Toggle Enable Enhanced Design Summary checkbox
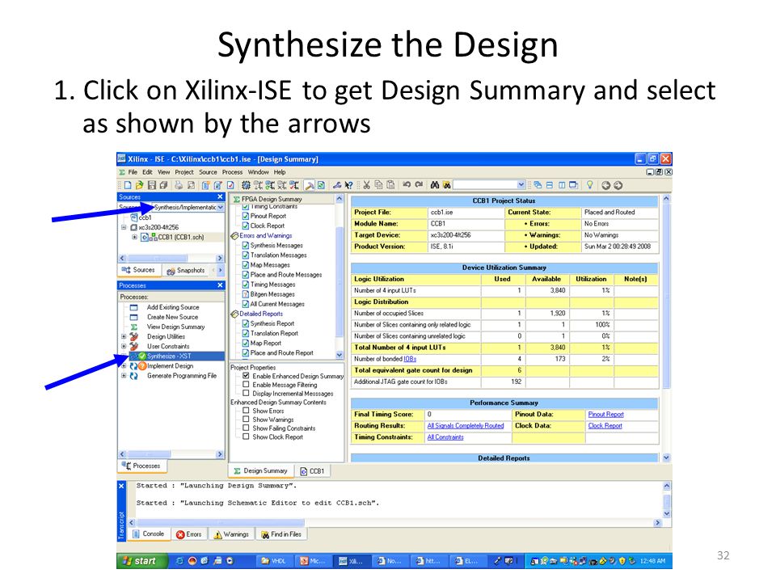This screenshot has height=582, width=776. click(x=246, y=376)
